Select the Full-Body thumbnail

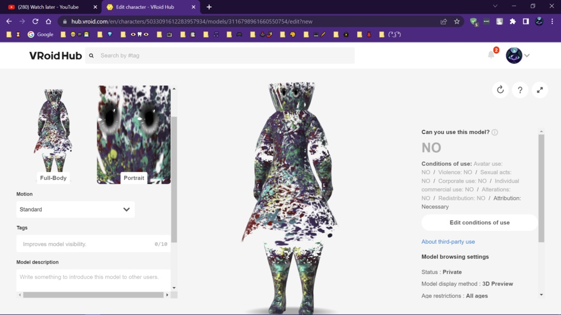(53, 134)
